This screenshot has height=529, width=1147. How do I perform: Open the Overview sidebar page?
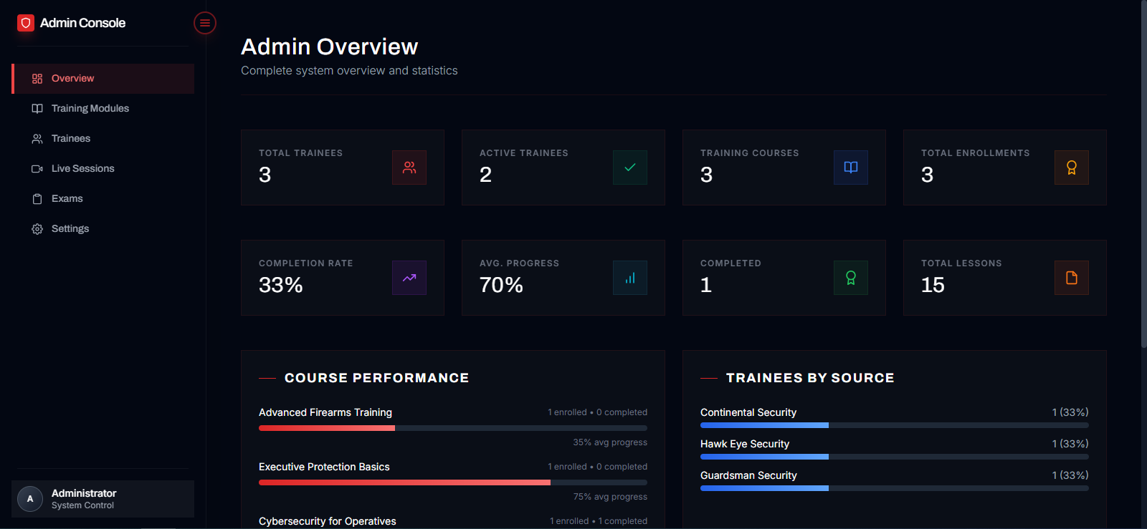click(72, 79)
